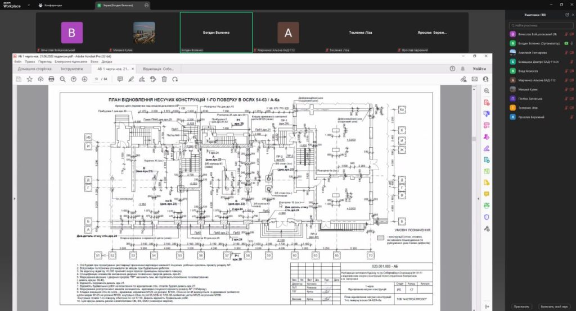Image resolution: width=576 pixels, height=311 pixels.
Task: Toggle camera icon for Тесленко Ліза
Action: click(570, 108)
